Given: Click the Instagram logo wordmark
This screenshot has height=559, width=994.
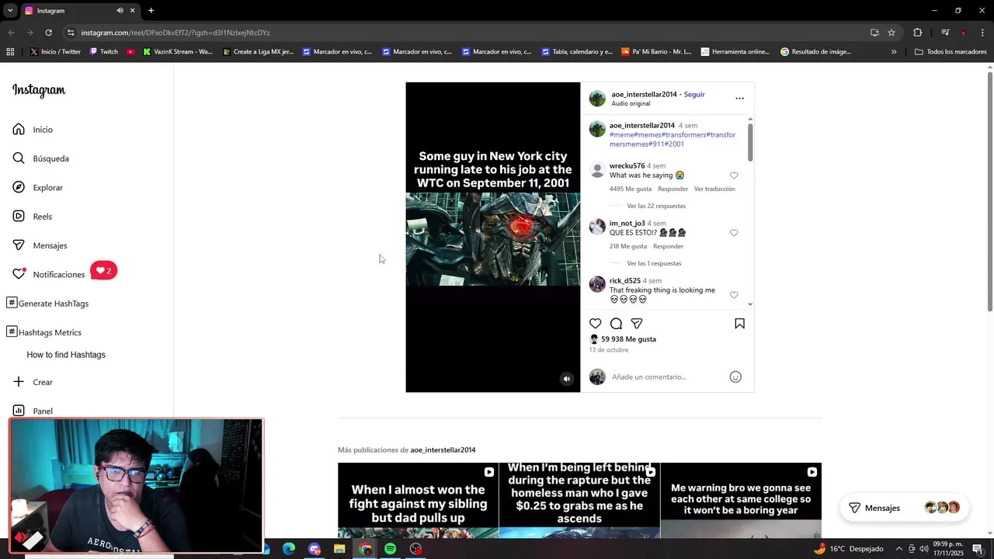Looking at the screenshot, I should (39, 90).
